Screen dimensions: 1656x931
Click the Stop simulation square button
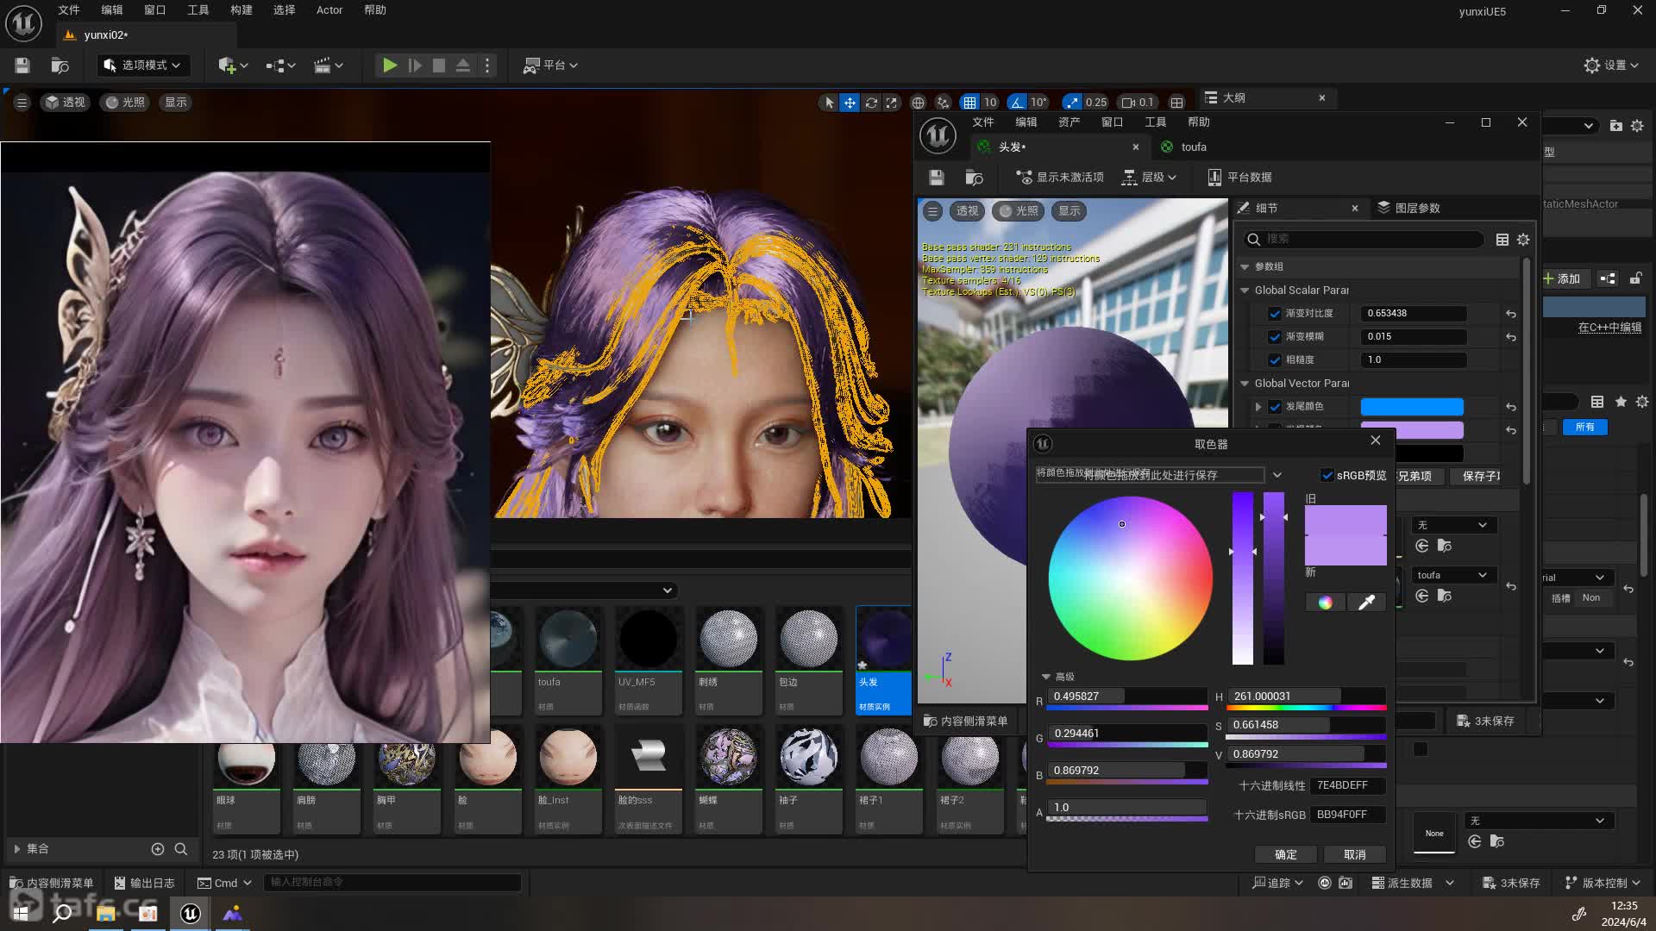(x=439, y=66)
